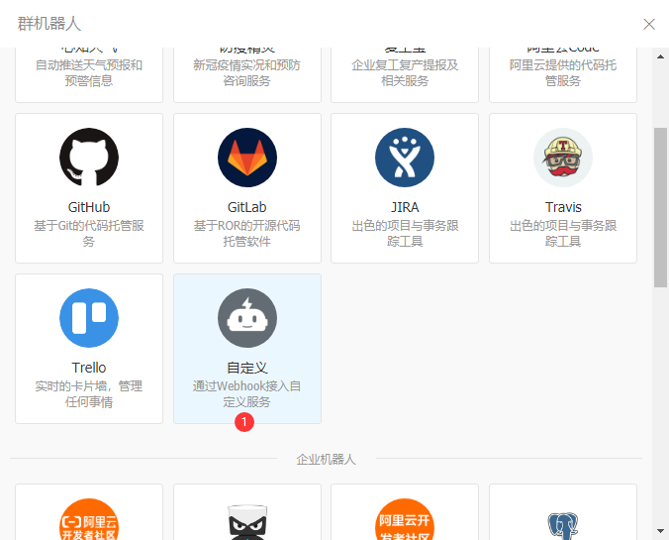This screenshot has width=669, height=540.
Task: Click description 基于Git的代码托管服务
Action: pyautogui.click(x=89, y=233)
